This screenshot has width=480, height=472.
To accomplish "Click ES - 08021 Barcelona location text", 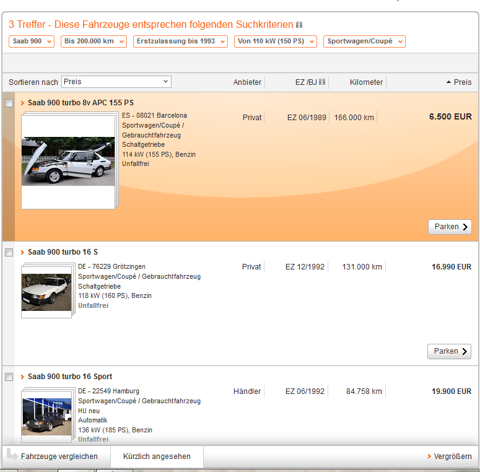I will click(x=155, y=116).
